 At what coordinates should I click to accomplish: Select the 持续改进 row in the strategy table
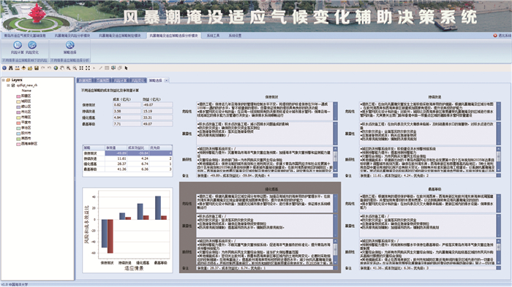(127, 158)
